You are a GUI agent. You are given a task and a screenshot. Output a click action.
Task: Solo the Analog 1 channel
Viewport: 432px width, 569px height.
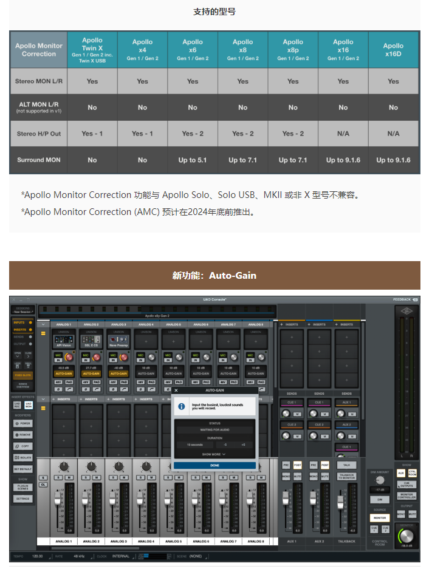[58, 477]
